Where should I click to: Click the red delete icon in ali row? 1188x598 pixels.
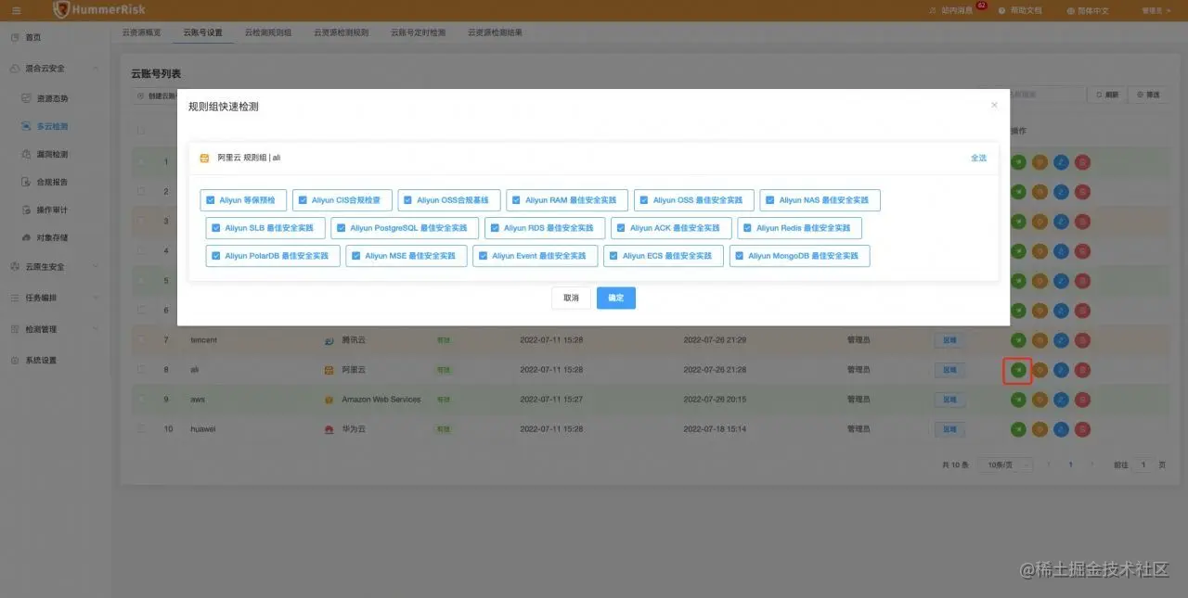[1082, 370]
